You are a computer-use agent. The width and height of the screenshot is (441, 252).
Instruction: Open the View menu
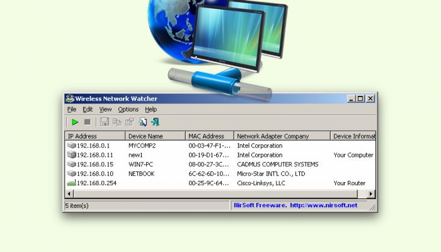(x=105, y=110)
